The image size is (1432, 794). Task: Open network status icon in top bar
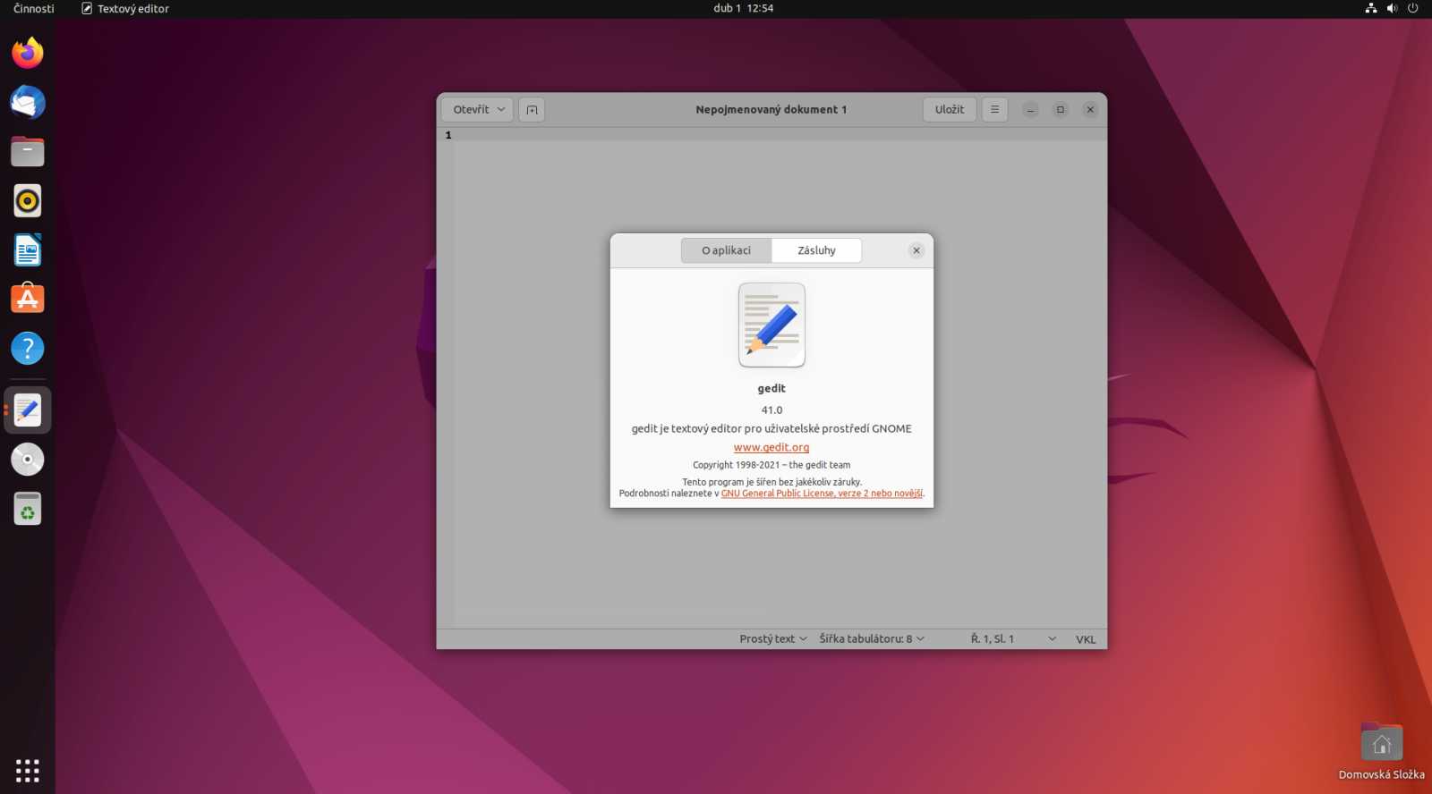tap(1370, 8)
